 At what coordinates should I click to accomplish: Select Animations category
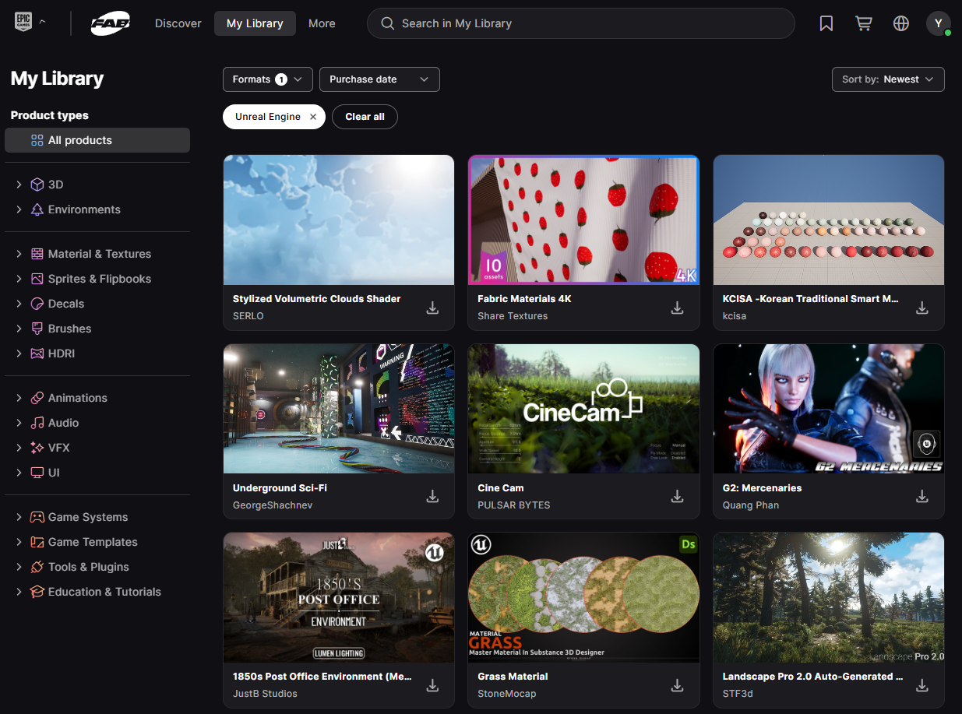tap(78, 398)
